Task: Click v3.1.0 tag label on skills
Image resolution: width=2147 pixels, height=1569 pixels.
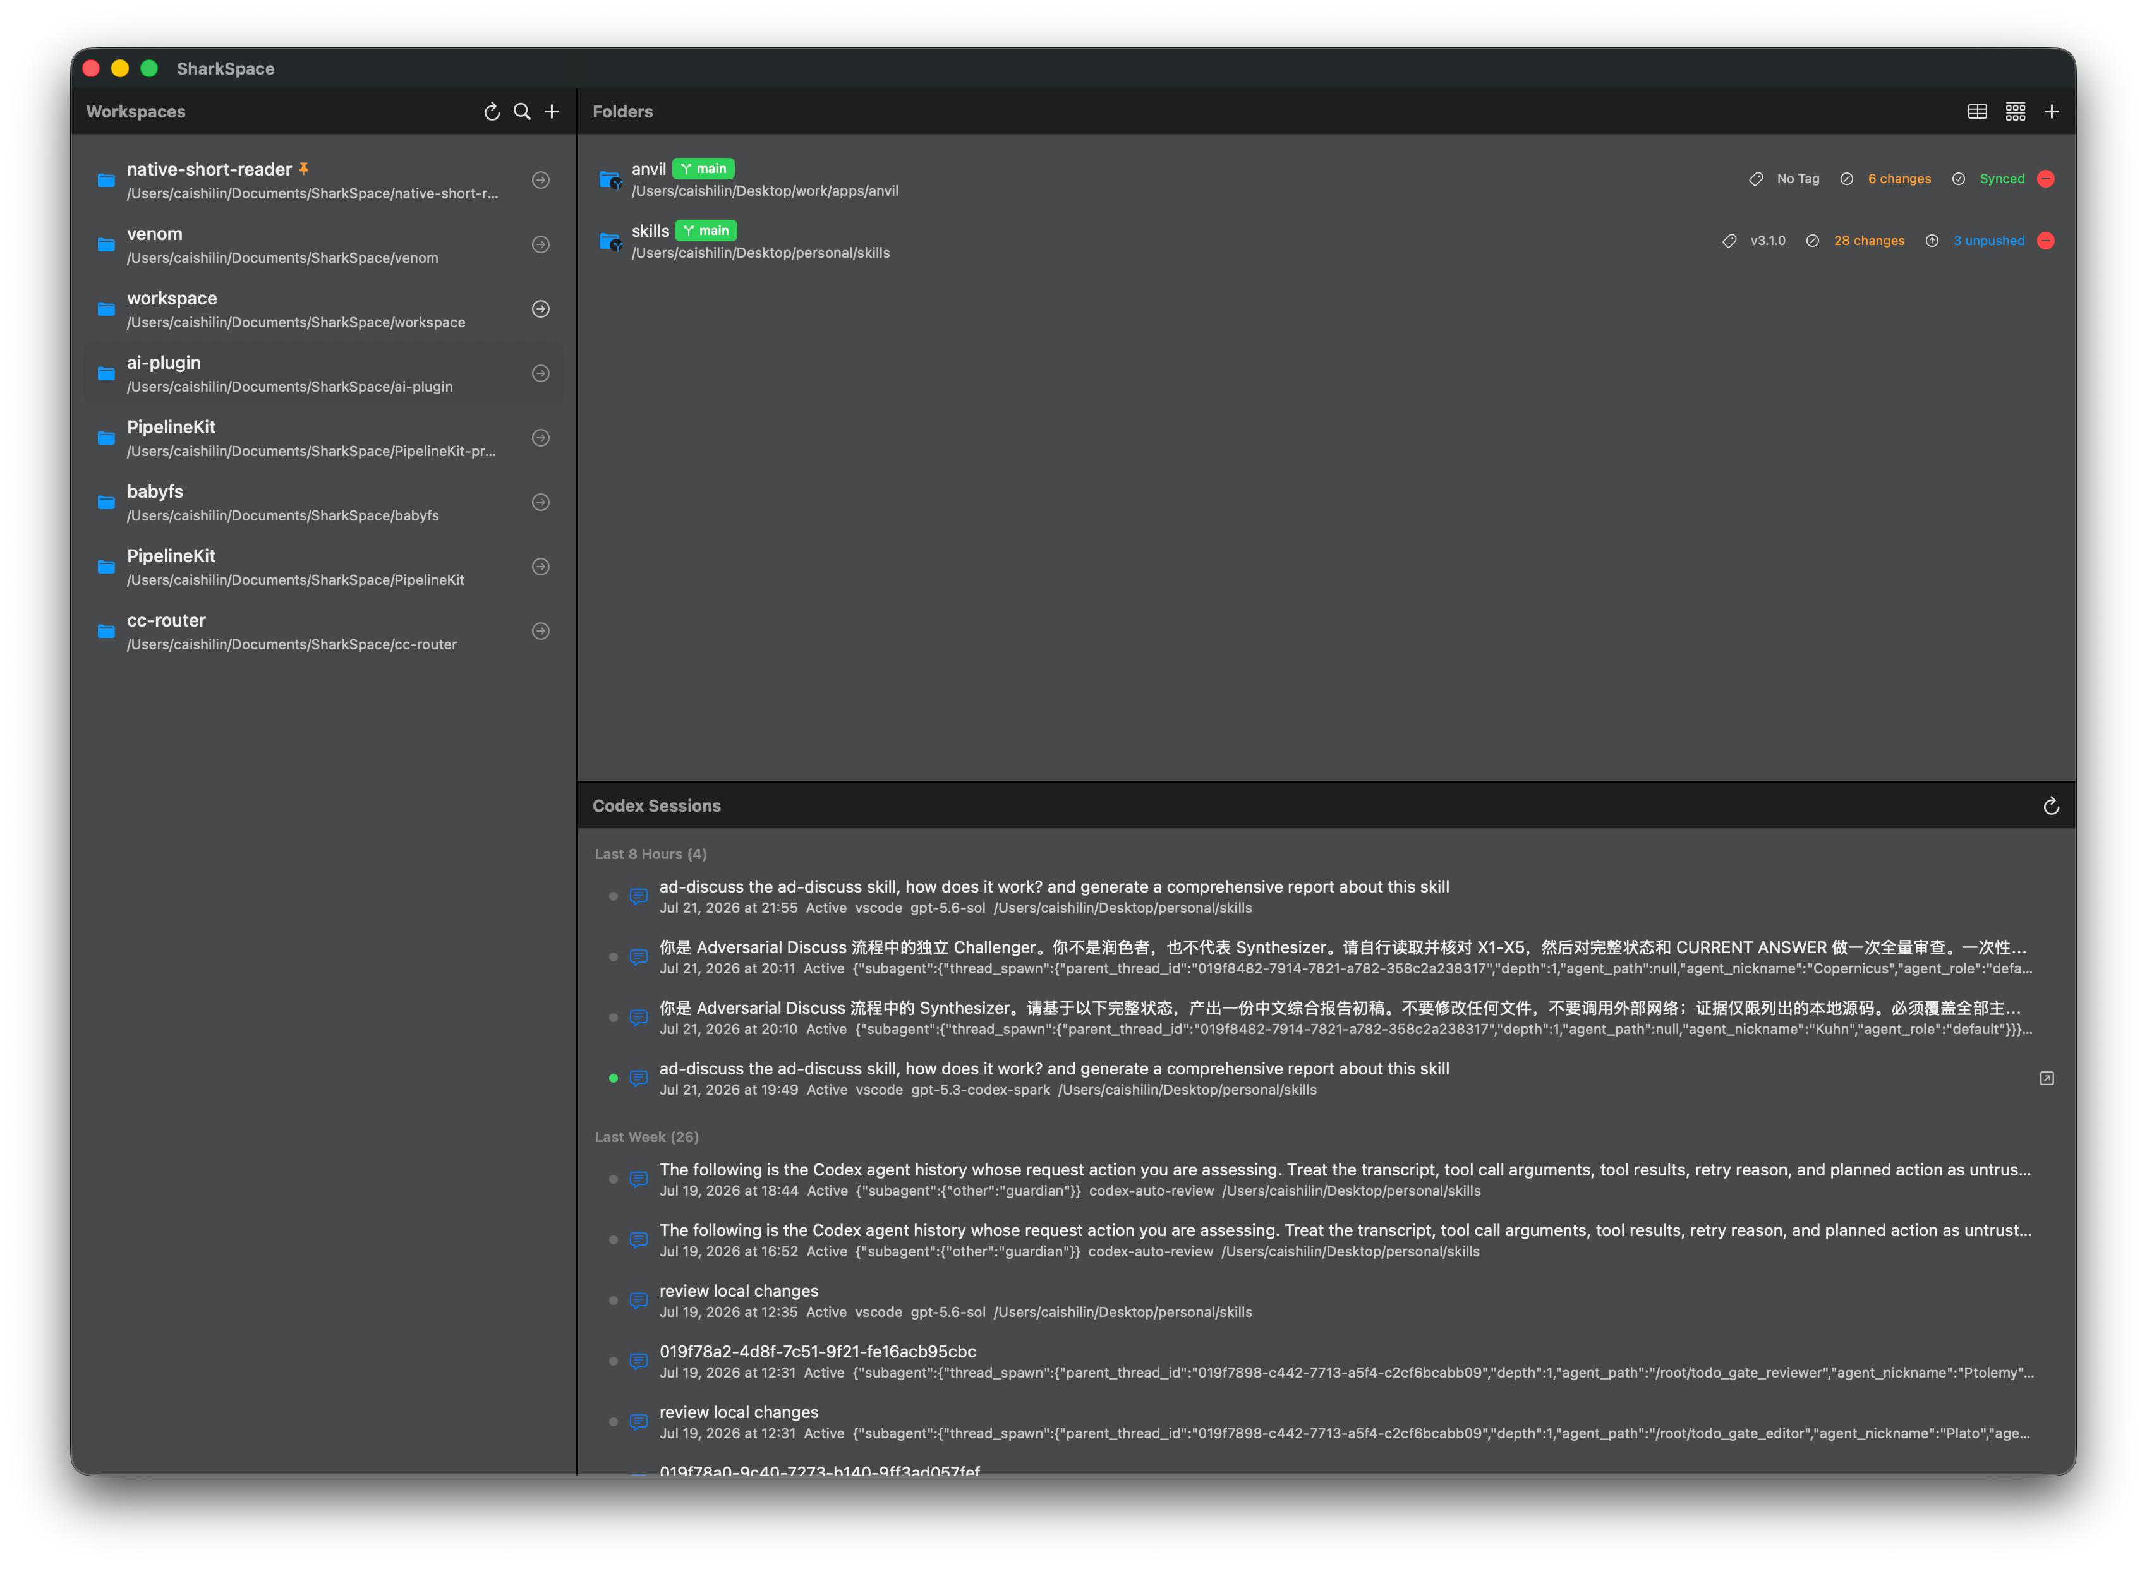Action: pos(1767,240)
